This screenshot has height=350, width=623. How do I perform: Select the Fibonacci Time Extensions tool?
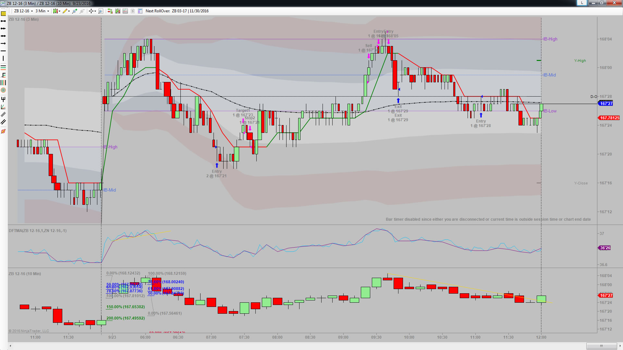[3, 83]
